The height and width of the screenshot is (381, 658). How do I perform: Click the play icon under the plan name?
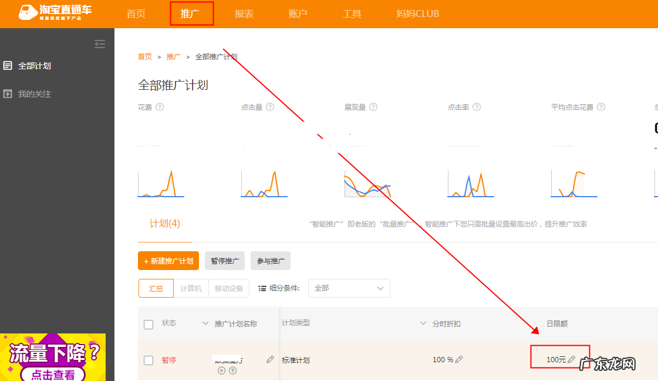221,372
